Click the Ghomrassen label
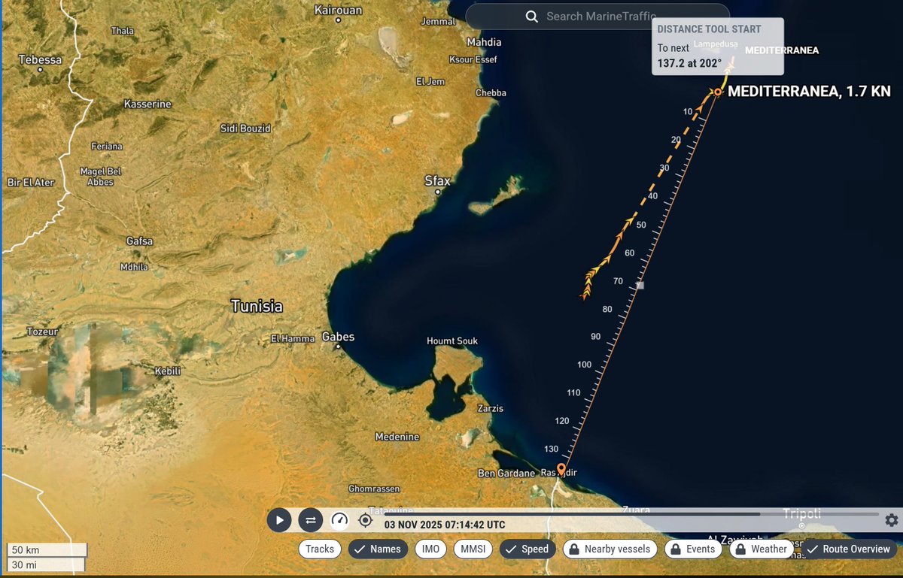Screen dimensions: 903x578 point(373,489)
